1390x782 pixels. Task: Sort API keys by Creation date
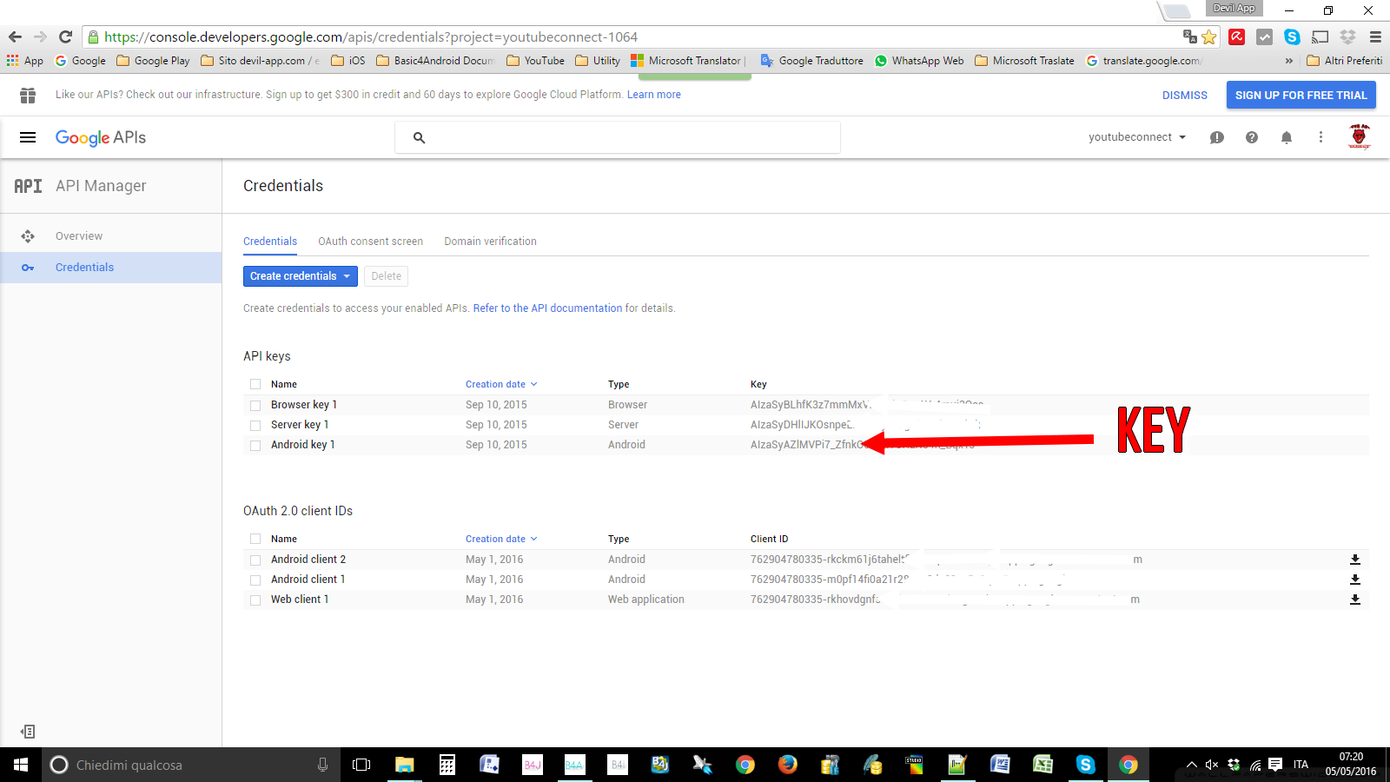pos(501,384)
